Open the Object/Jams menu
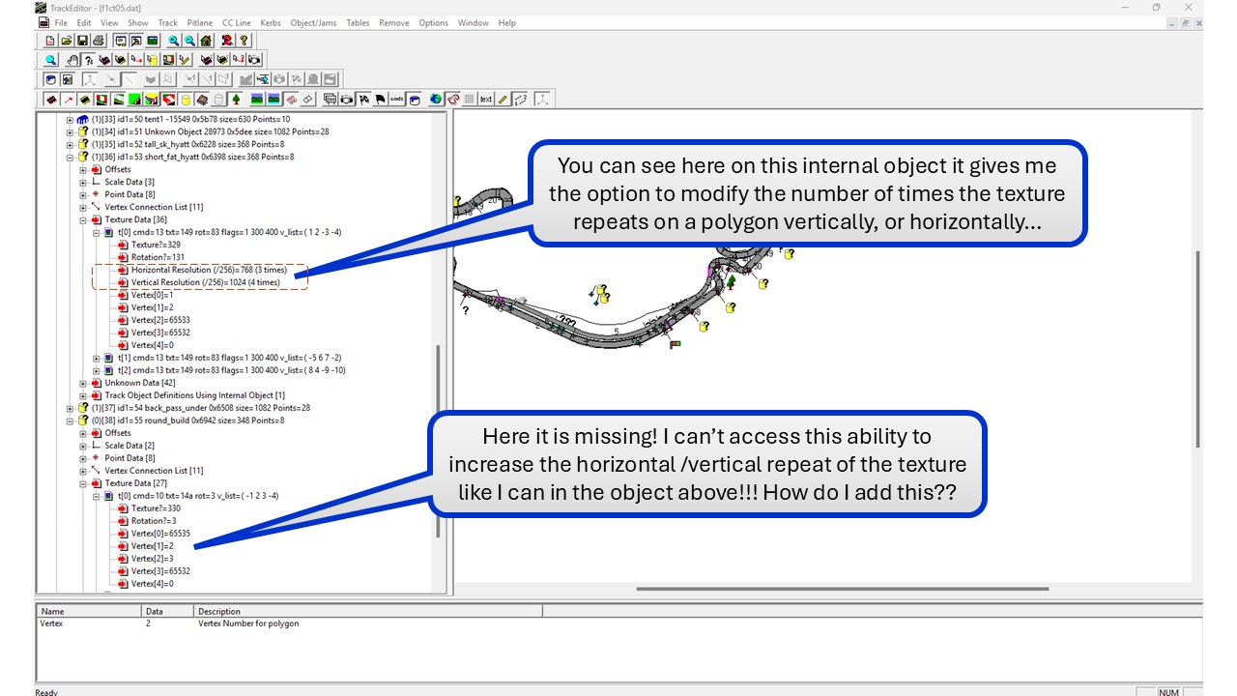 tap(313, 22)
